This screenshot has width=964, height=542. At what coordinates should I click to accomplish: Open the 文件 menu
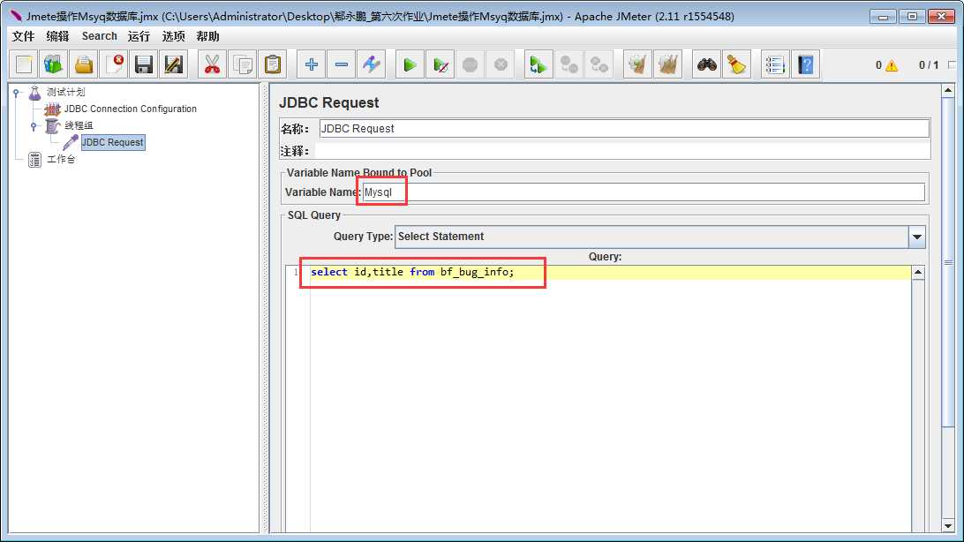click(23, 36)
